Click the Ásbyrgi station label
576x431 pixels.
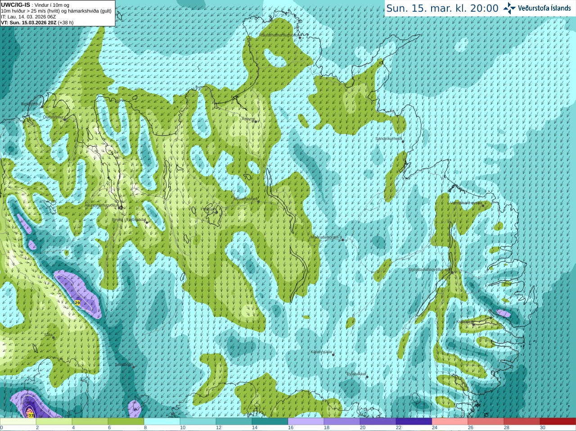coord(248,119)
